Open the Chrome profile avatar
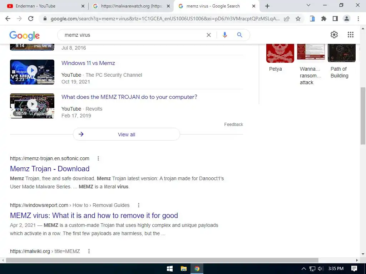This screenshot has width=366, height=274. pos(347,19)
